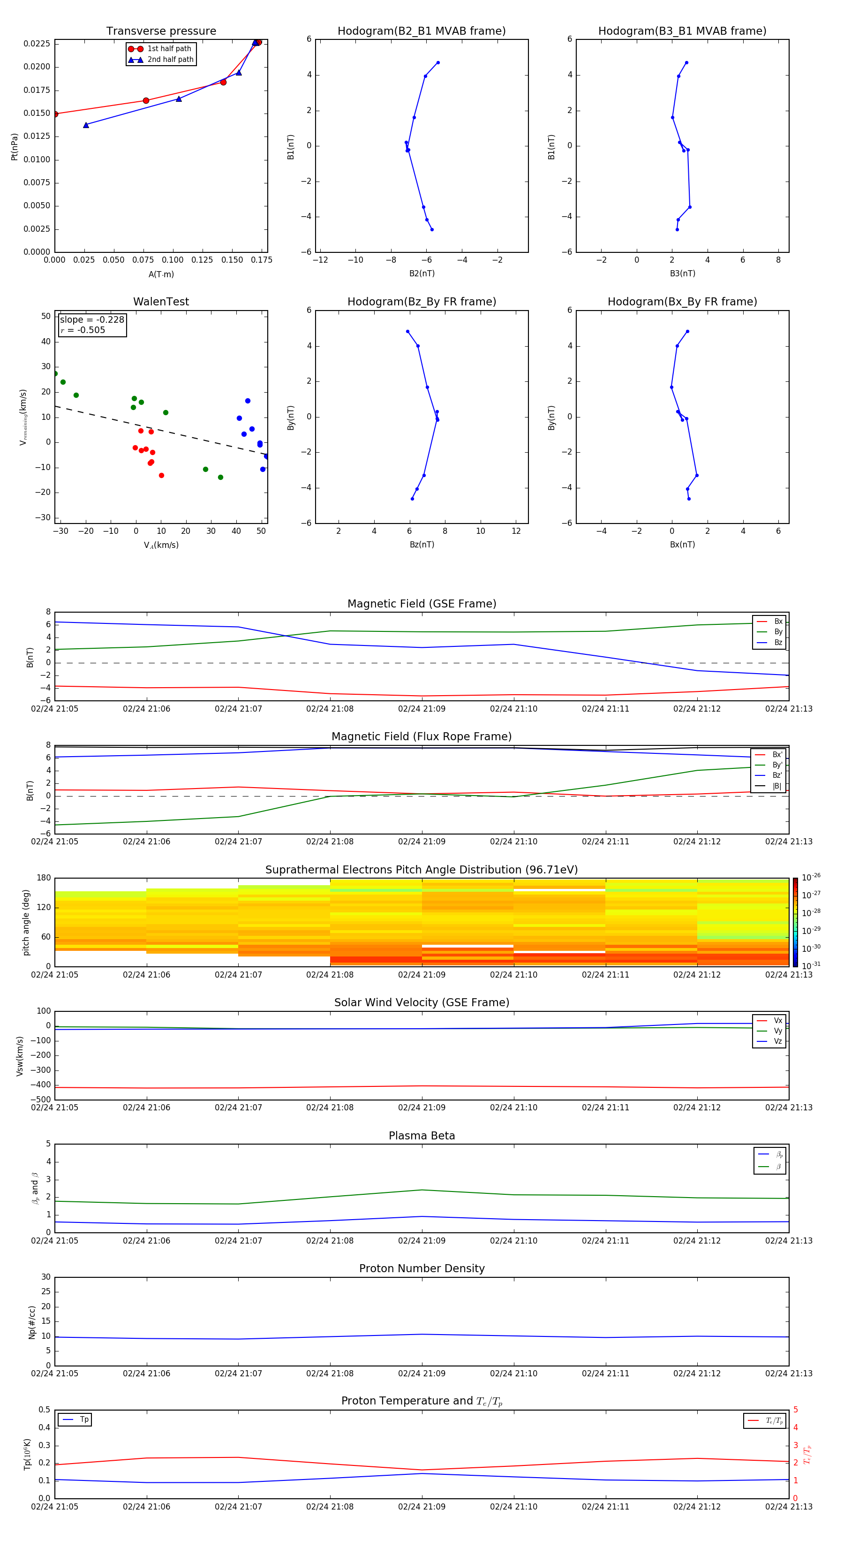The width and height of the screenshot is (844, 1548).
Task: Click Vz legend entry in velocity plot
Action: tap(769, 1041)
